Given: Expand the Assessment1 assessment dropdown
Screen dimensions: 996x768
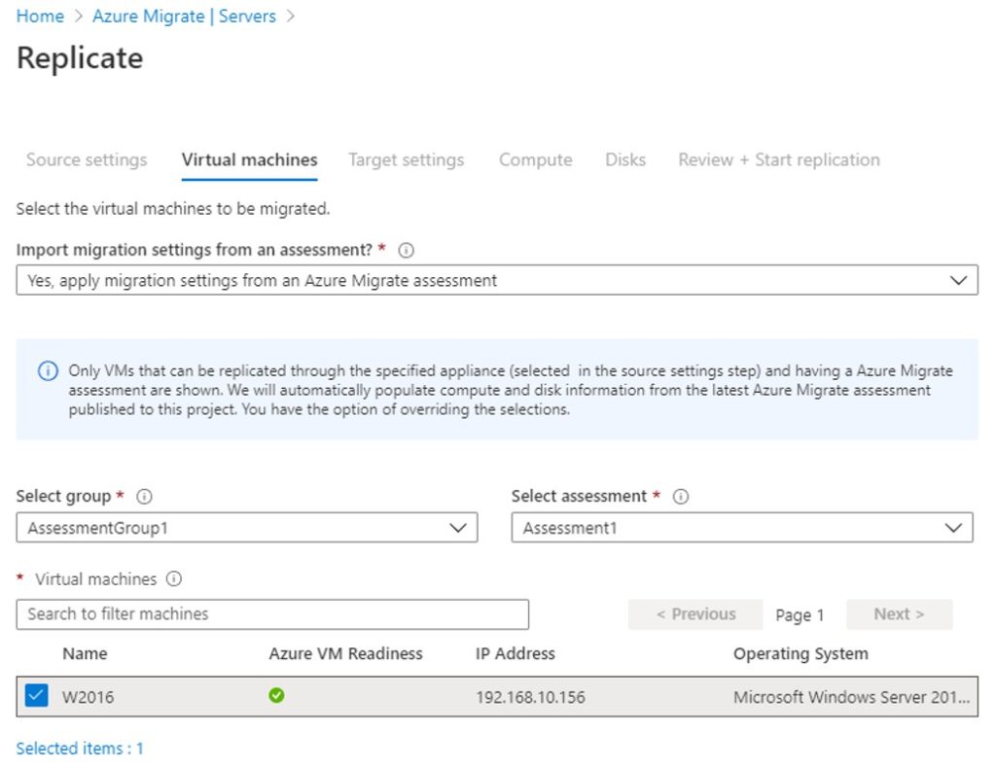Looking at the screenshot, I should [x=742, y=528].
